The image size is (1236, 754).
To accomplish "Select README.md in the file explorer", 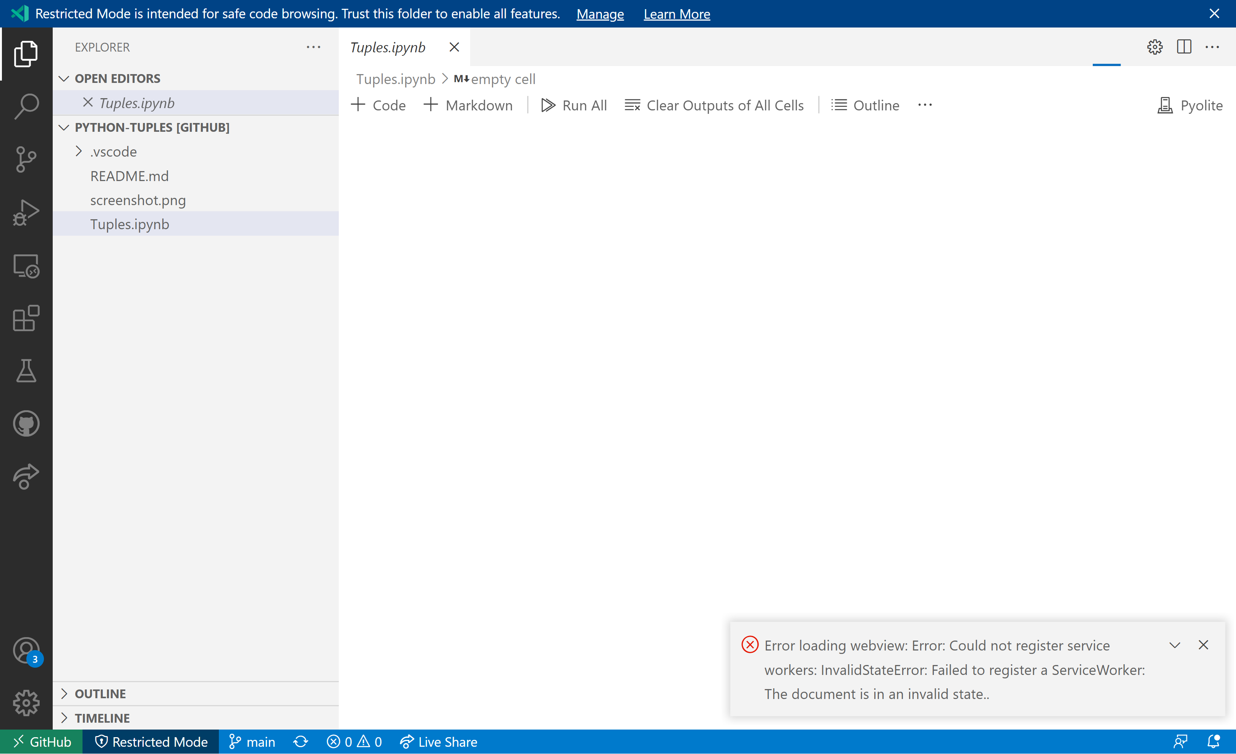I will click(129, 176).
